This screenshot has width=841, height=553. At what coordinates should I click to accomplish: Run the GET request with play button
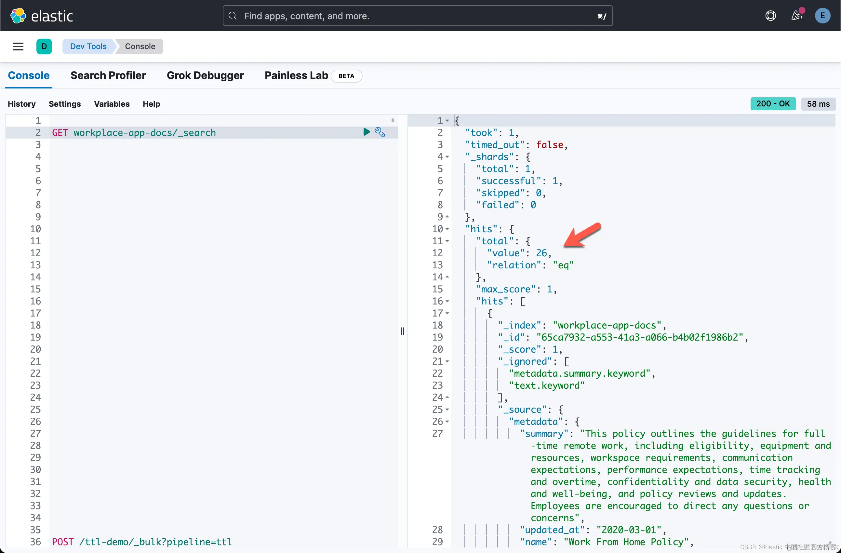pos(367,132)
